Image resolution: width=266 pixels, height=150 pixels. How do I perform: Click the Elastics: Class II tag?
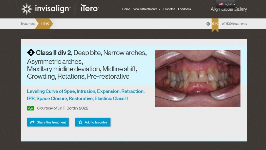(111, 98)
